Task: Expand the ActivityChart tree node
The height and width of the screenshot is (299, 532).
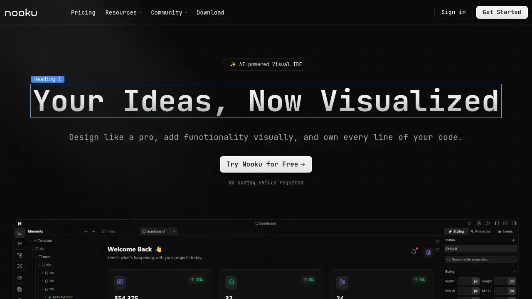Action: [45, 297]
